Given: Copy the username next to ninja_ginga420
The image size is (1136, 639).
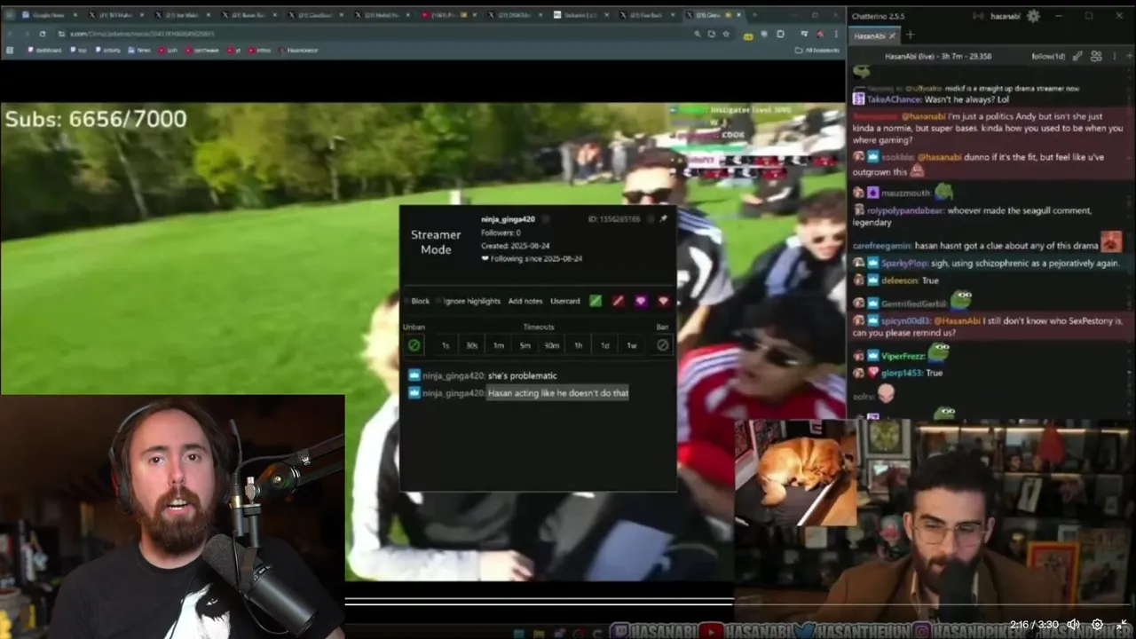Looking at the screenshot, I should [545, 219].
